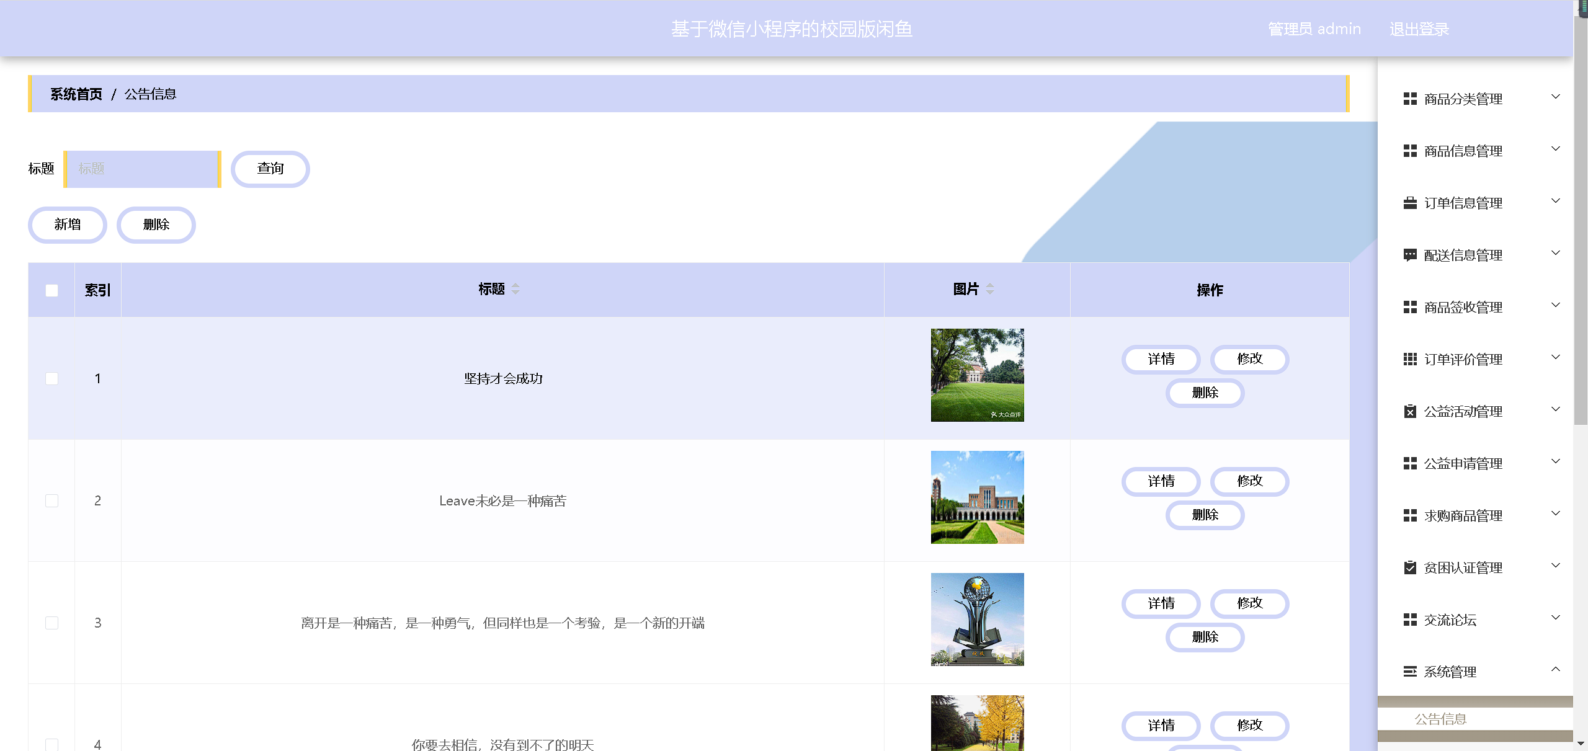The height and width of the screenshot is (751, 1588).
Task: Click the 查询 search button
Action: (x=270, y=169)
